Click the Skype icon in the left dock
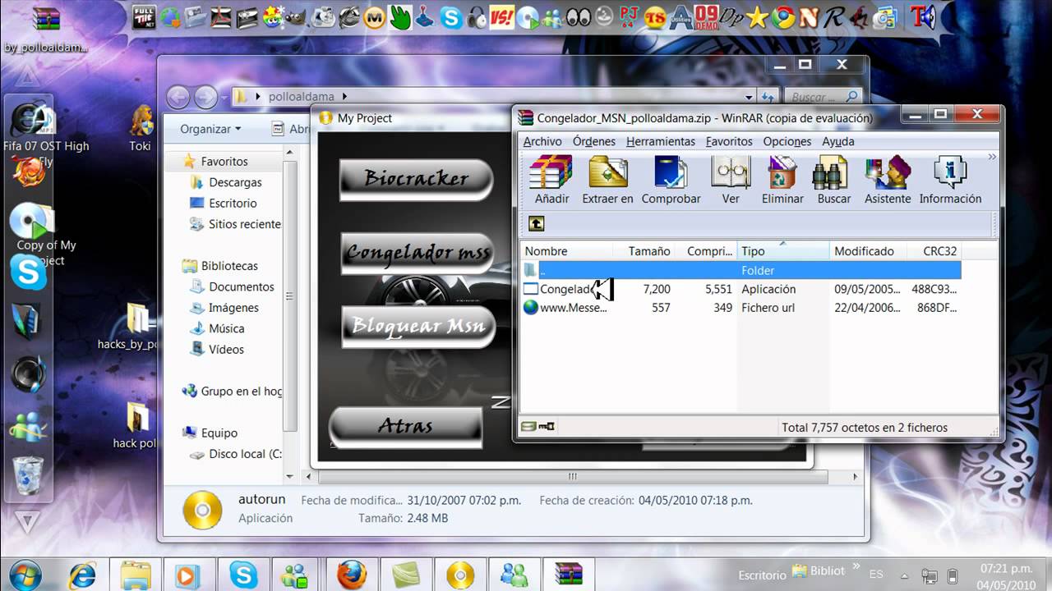The width and height of the screenshot is (1052, 591). 29,272
